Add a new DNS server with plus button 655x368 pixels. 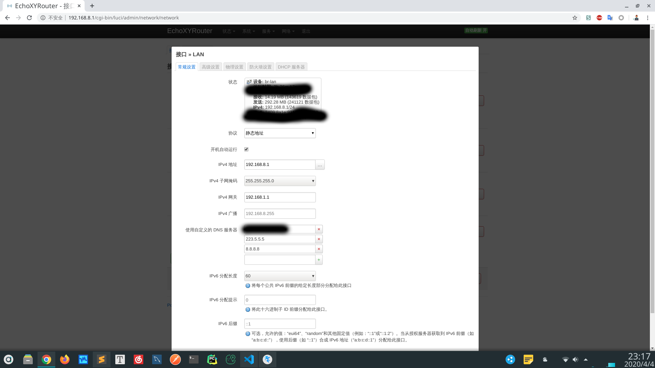(319, 260)
